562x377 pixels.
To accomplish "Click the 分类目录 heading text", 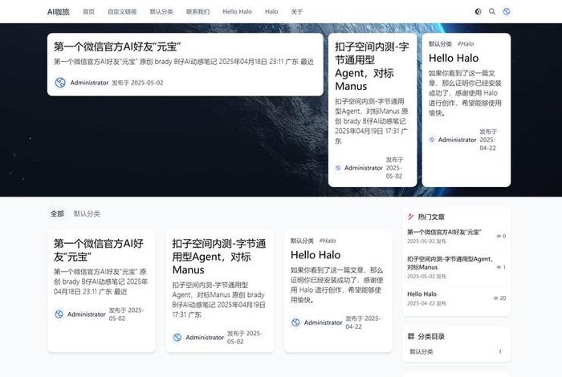I will point(431,337).
